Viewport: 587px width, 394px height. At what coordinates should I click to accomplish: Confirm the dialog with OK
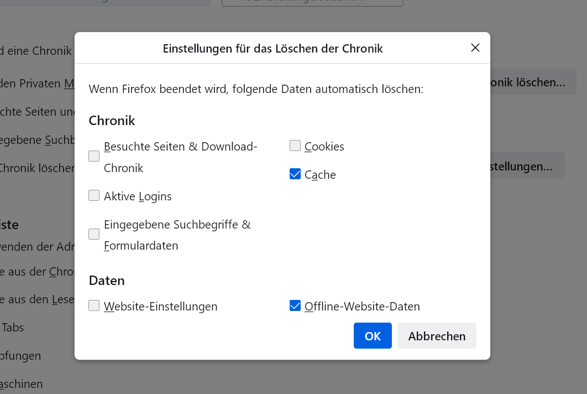point(373,336)
